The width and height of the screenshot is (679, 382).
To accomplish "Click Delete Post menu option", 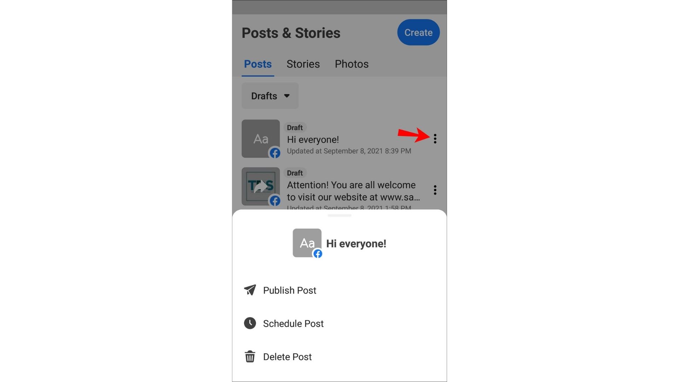I will coord(287,356).
